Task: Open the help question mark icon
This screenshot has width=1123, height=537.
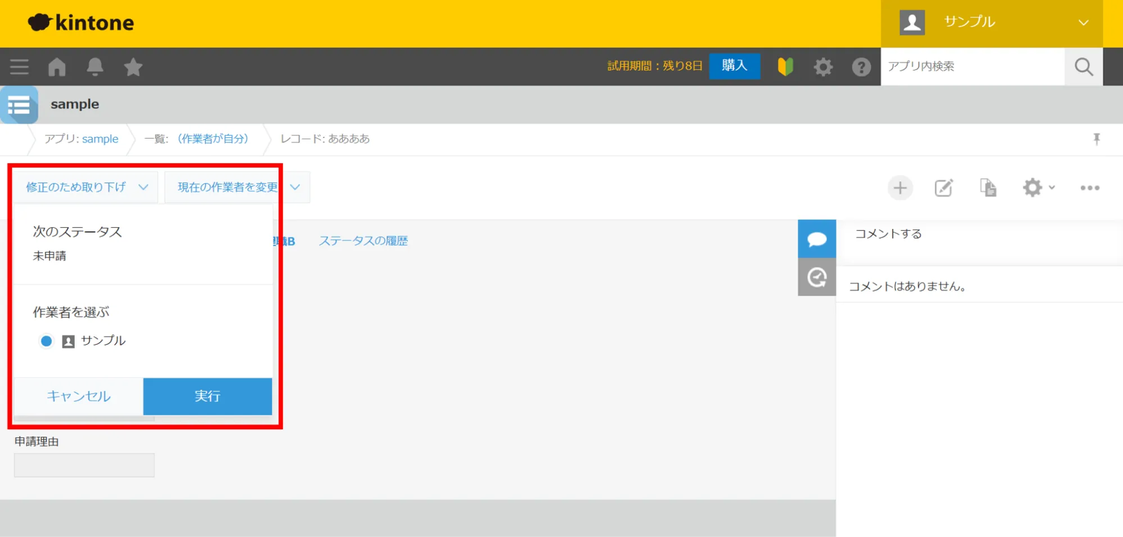Action: 861,67
